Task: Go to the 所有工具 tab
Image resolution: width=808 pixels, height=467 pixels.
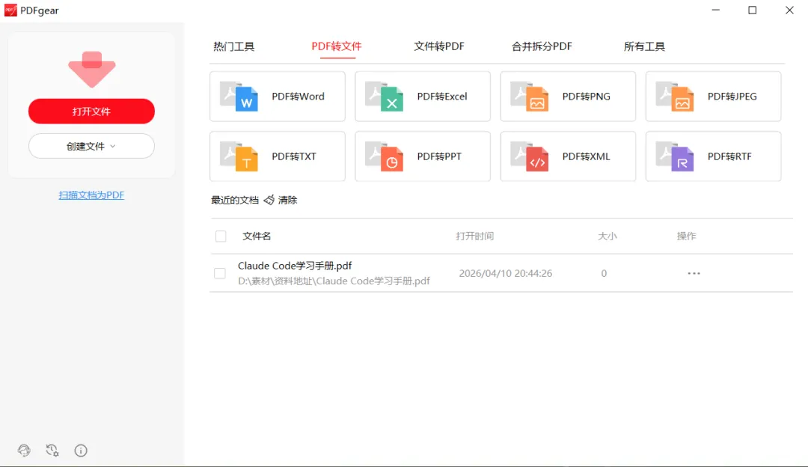Action: (x=644, y=46)
